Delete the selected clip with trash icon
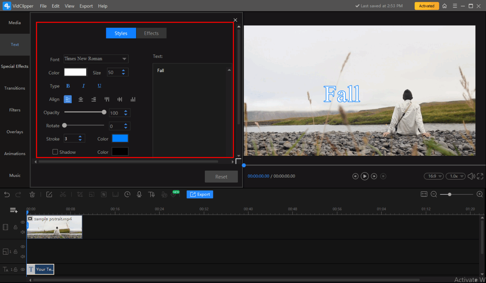 33,194
